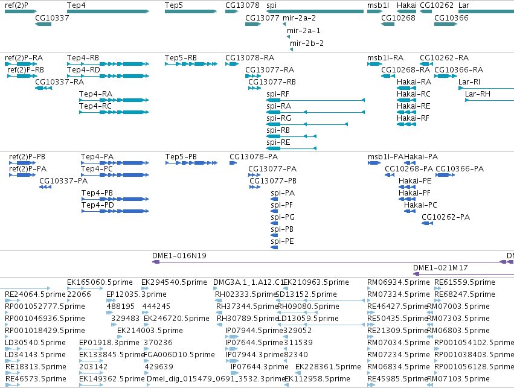The image size is (514, 388).
Task: Select the Tep4 gene label
Action: 76,5
